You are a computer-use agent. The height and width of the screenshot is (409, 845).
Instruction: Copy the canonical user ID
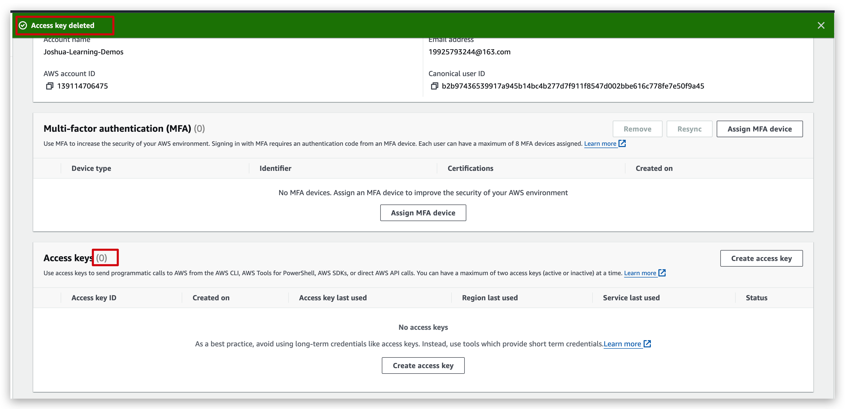point(435,86)
